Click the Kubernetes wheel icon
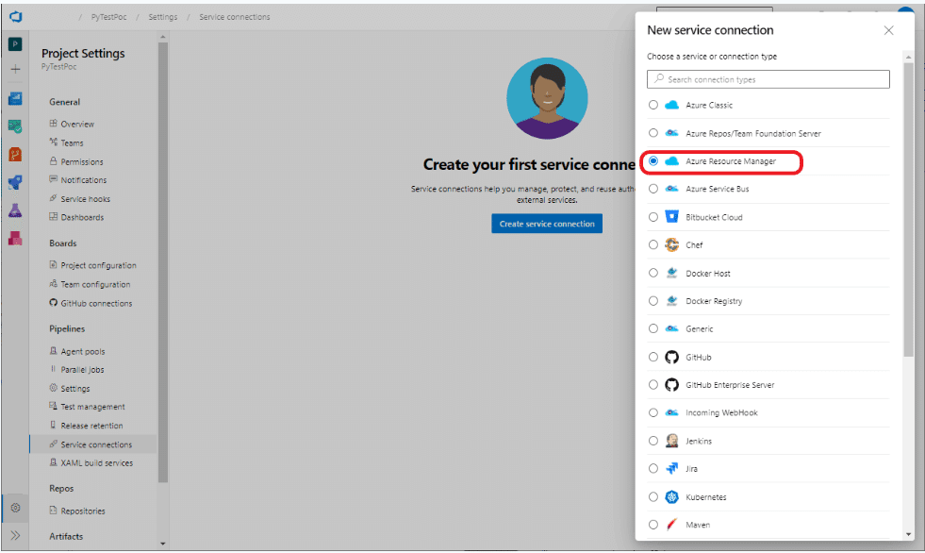This screenshot has width=925, height=553. click(672, 497)
